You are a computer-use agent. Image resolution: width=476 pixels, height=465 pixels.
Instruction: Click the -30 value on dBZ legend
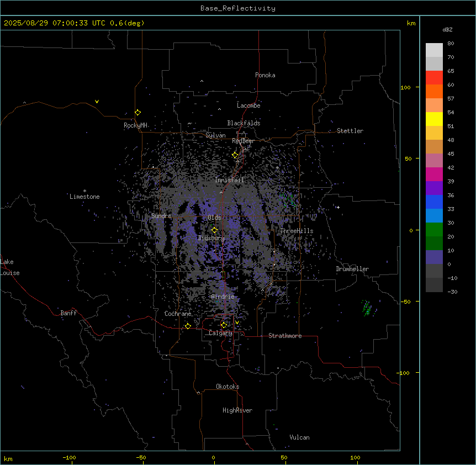(x=452, y=292)
